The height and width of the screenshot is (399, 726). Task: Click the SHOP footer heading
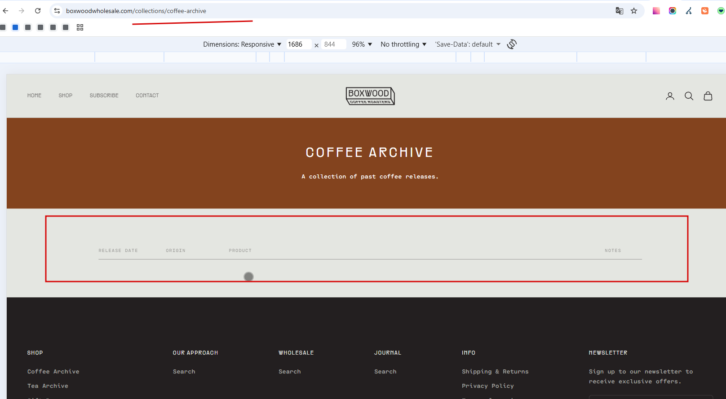pyautogui.click(x=35, y=353)
